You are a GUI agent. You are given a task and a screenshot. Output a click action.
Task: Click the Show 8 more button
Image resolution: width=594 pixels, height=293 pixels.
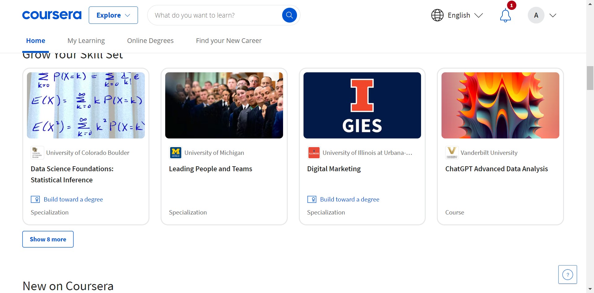[48, 239]
